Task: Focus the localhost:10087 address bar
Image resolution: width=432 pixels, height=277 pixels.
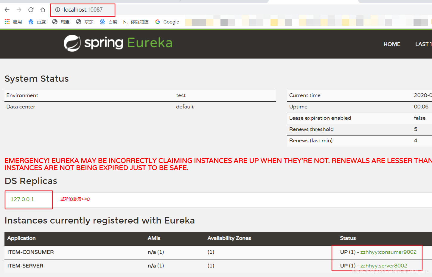Action: point(83,10)
